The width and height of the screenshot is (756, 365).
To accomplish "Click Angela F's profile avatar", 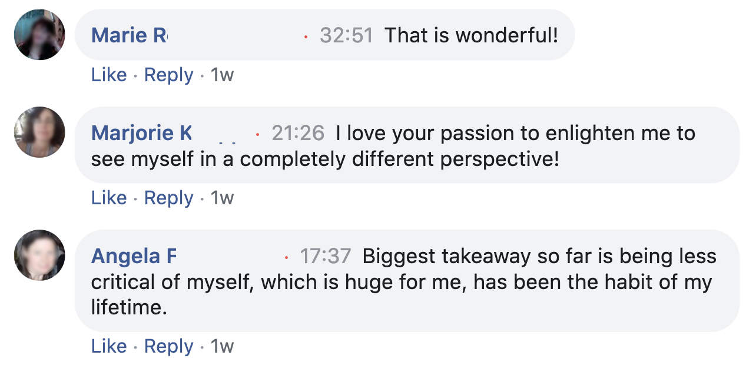I will click(39, 255).
